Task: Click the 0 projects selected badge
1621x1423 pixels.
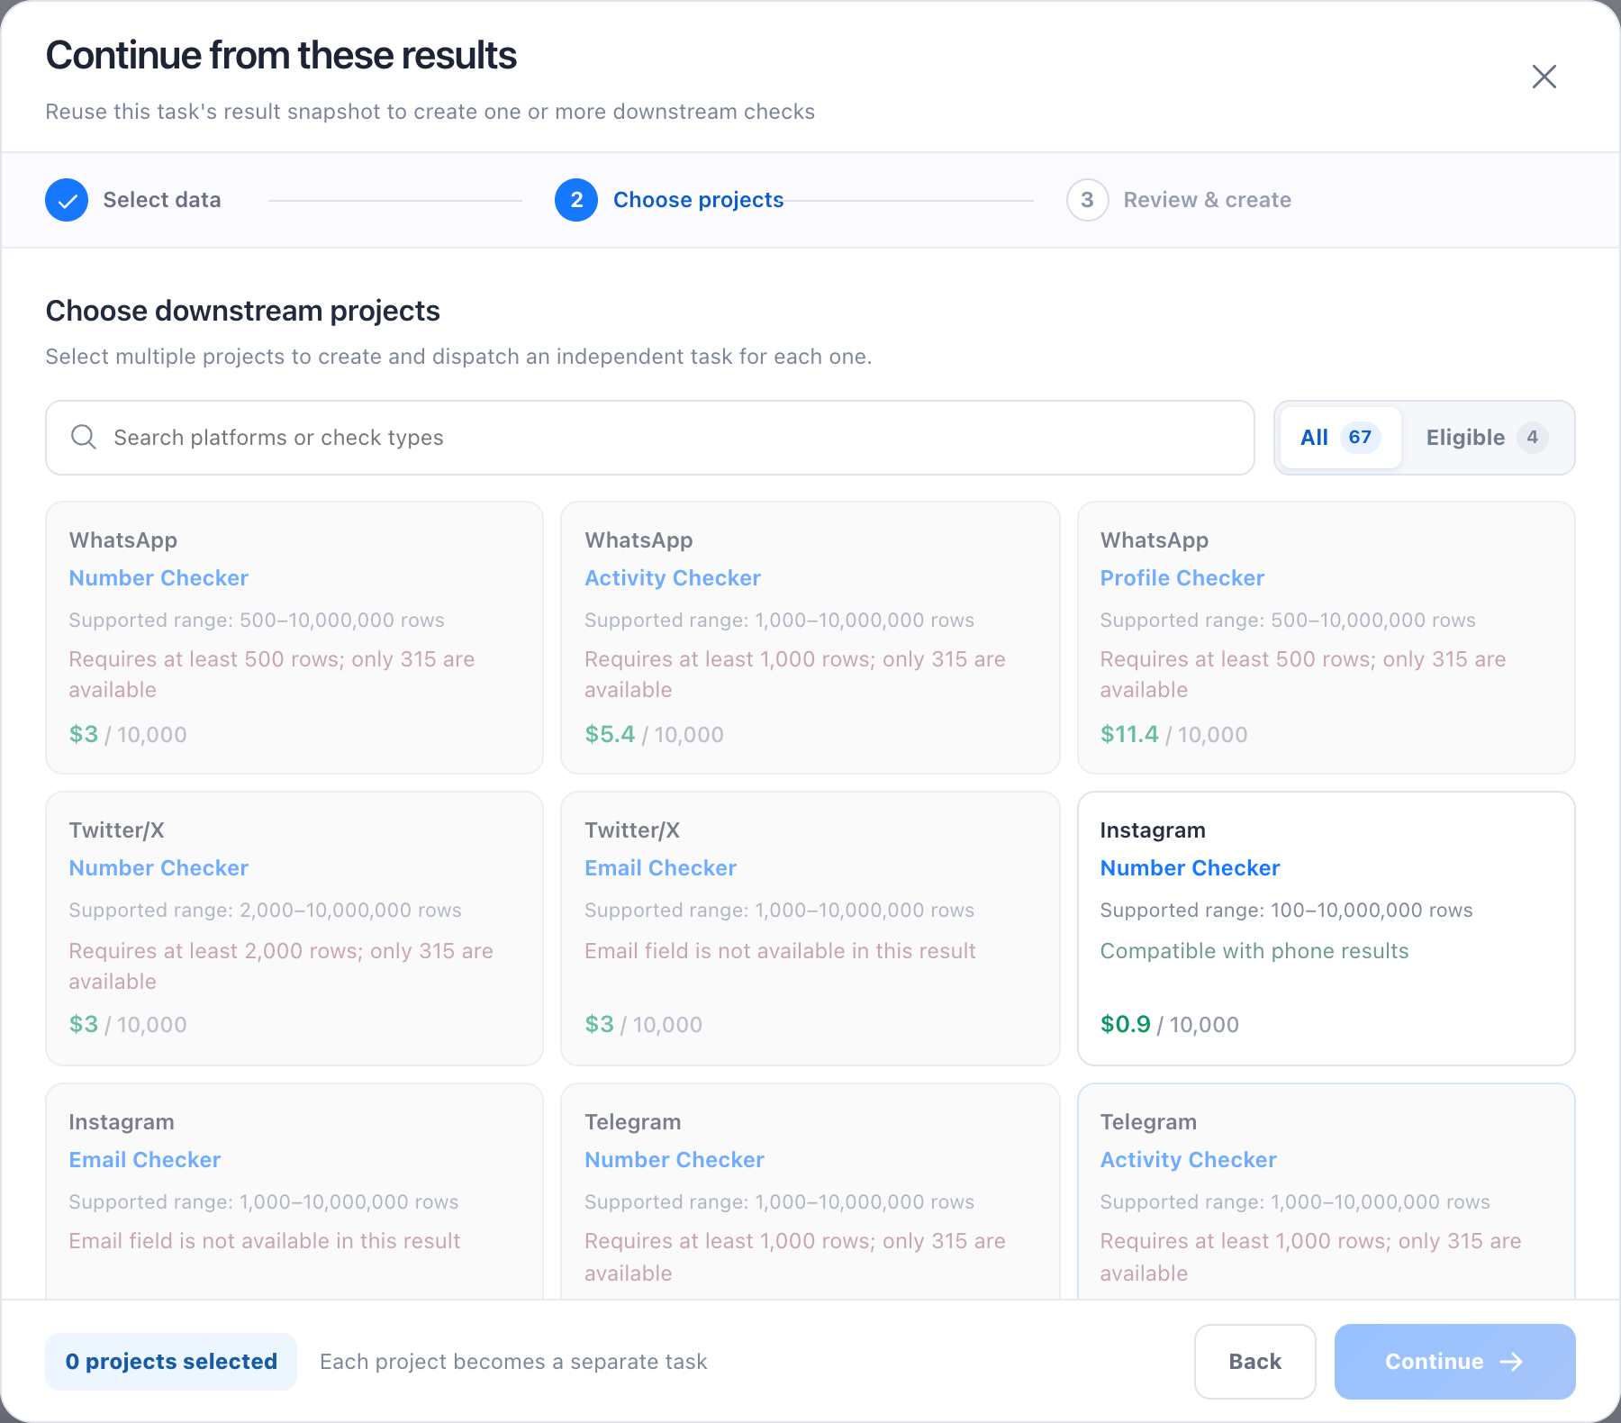Action: (171, 1361)
